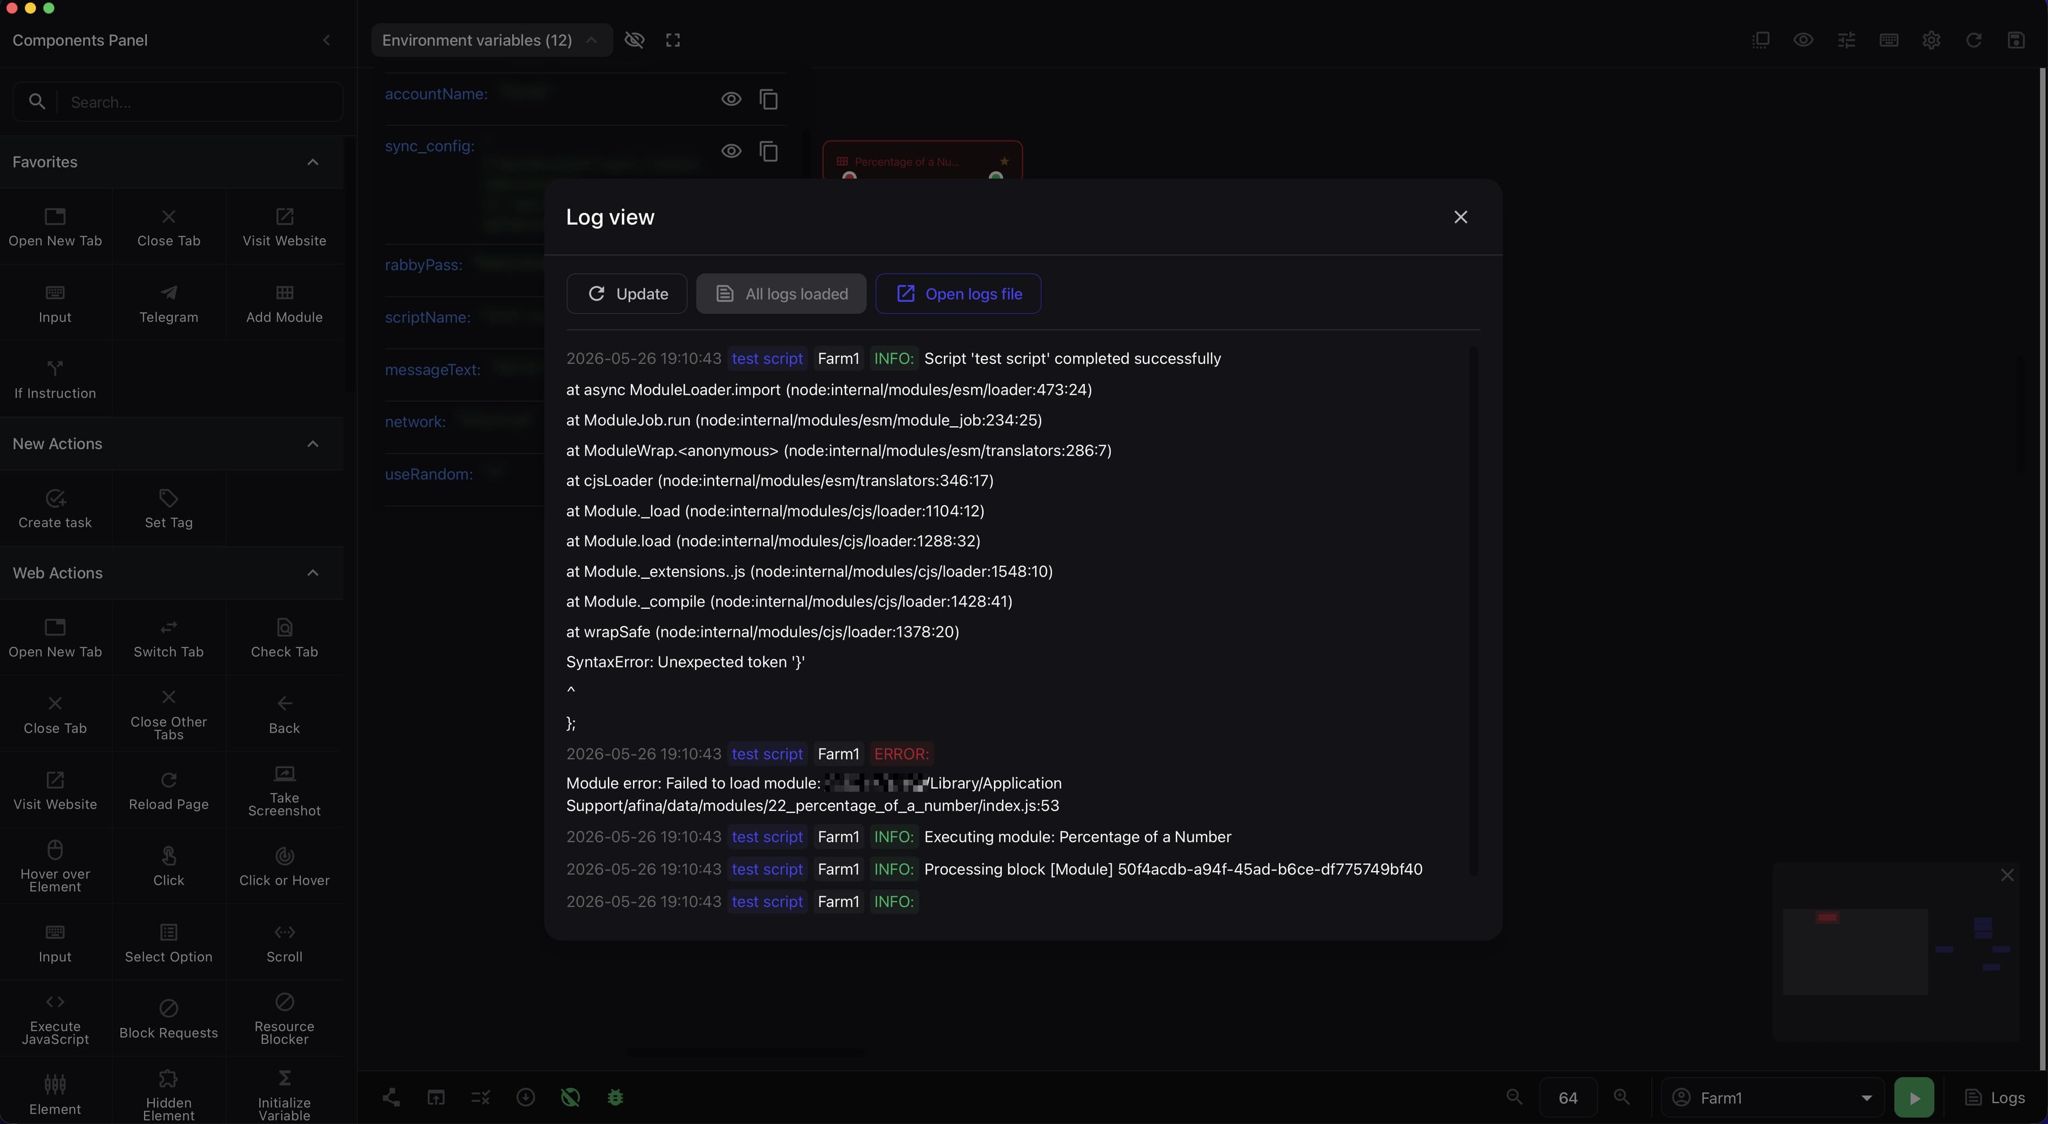This screenshot has width=2048, height=1124.
Task: Zoom in the canvas magnifier
Action: point(1622,1098)
